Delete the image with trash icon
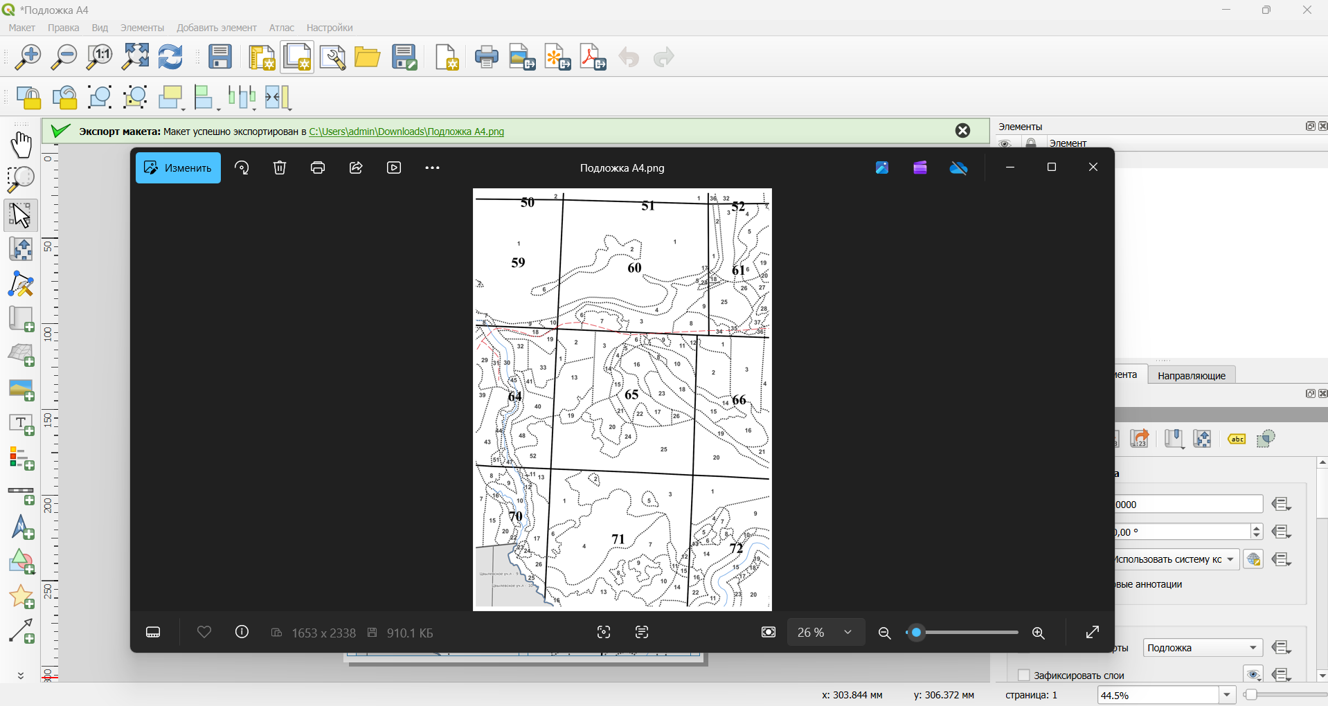This screenshot has width=1328, height=706. [x=280, y=168]
